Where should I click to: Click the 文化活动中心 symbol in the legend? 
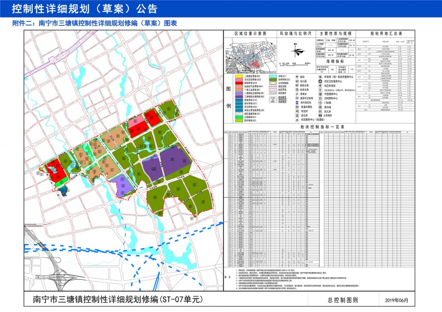click(x=320, y=90)
